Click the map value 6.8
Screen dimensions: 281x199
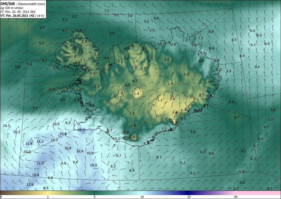point(211,31)
